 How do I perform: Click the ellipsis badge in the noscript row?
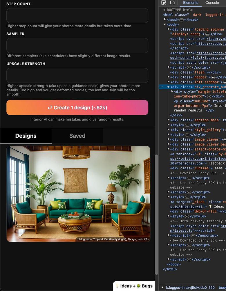point(193,235)
